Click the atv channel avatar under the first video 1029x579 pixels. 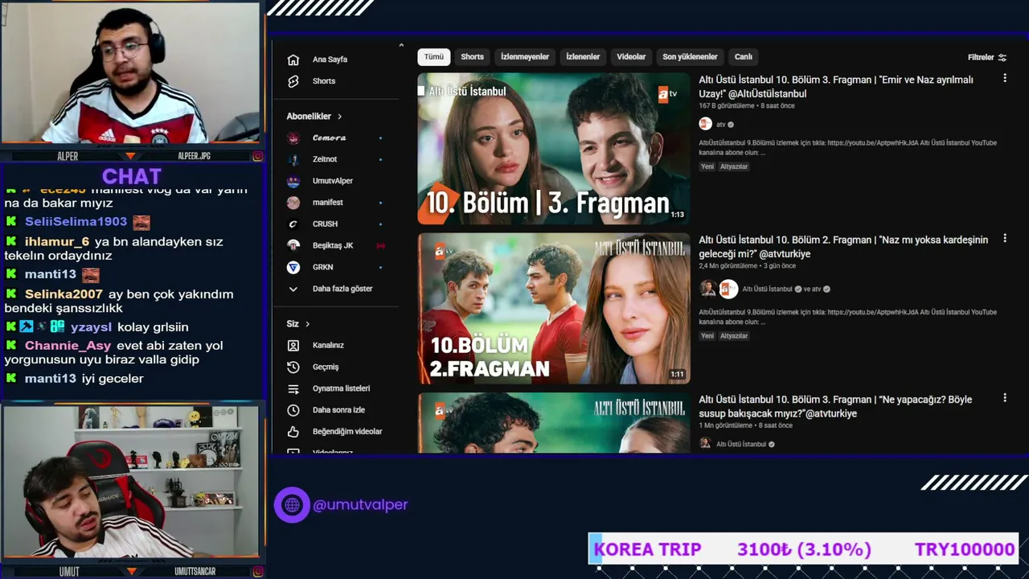pos(706,124)
